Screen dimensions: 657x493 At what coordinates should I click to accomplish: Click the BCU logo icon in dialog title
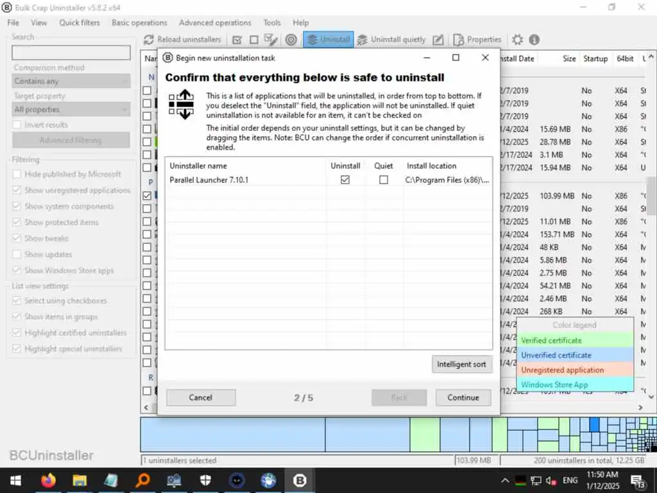click(x=167, y=58)
